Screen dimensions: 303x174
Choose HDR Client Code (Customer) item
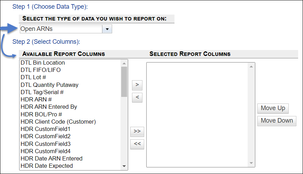coord(58,122)
